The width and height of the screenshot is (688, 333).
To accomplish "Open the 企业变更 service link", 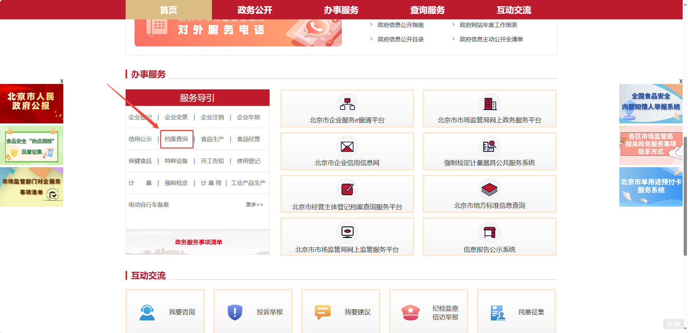I will click(x=176, y=117).
